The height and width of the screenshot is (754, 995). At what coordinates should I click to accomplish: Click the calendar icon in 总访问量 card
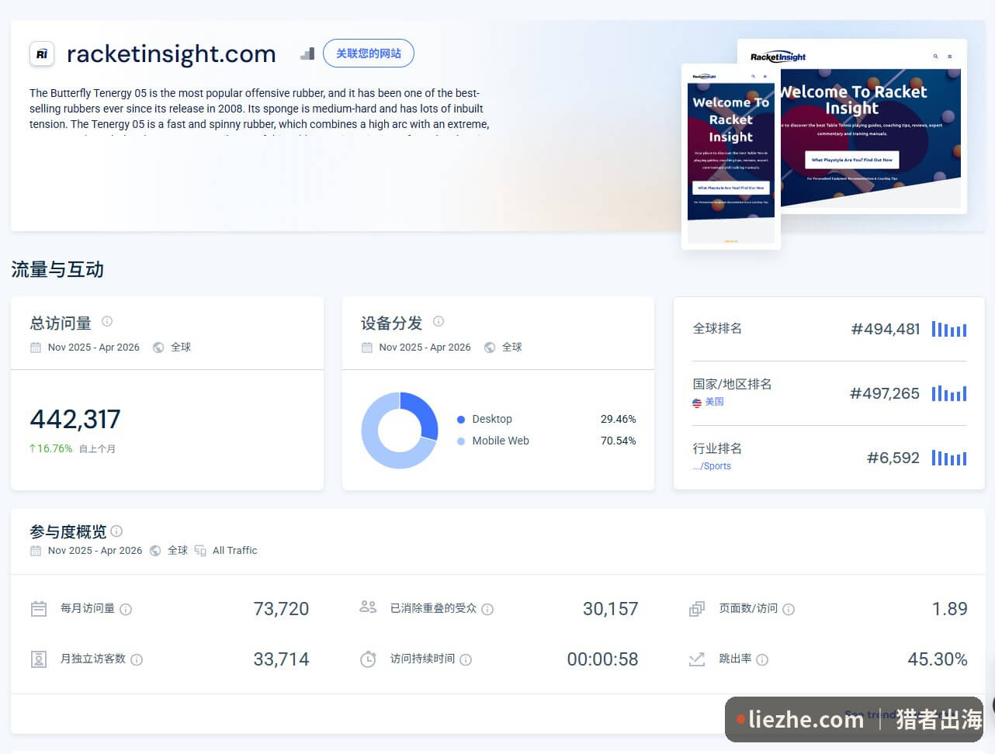click(36, 348)
